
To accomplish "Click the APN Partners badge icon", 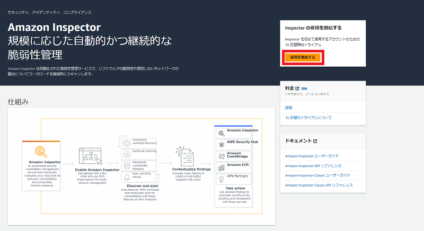I will pos(222,179).
